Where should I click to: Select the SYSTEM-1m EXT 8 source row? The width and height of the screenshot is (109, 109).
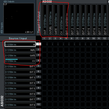click(x=20, y=104)
